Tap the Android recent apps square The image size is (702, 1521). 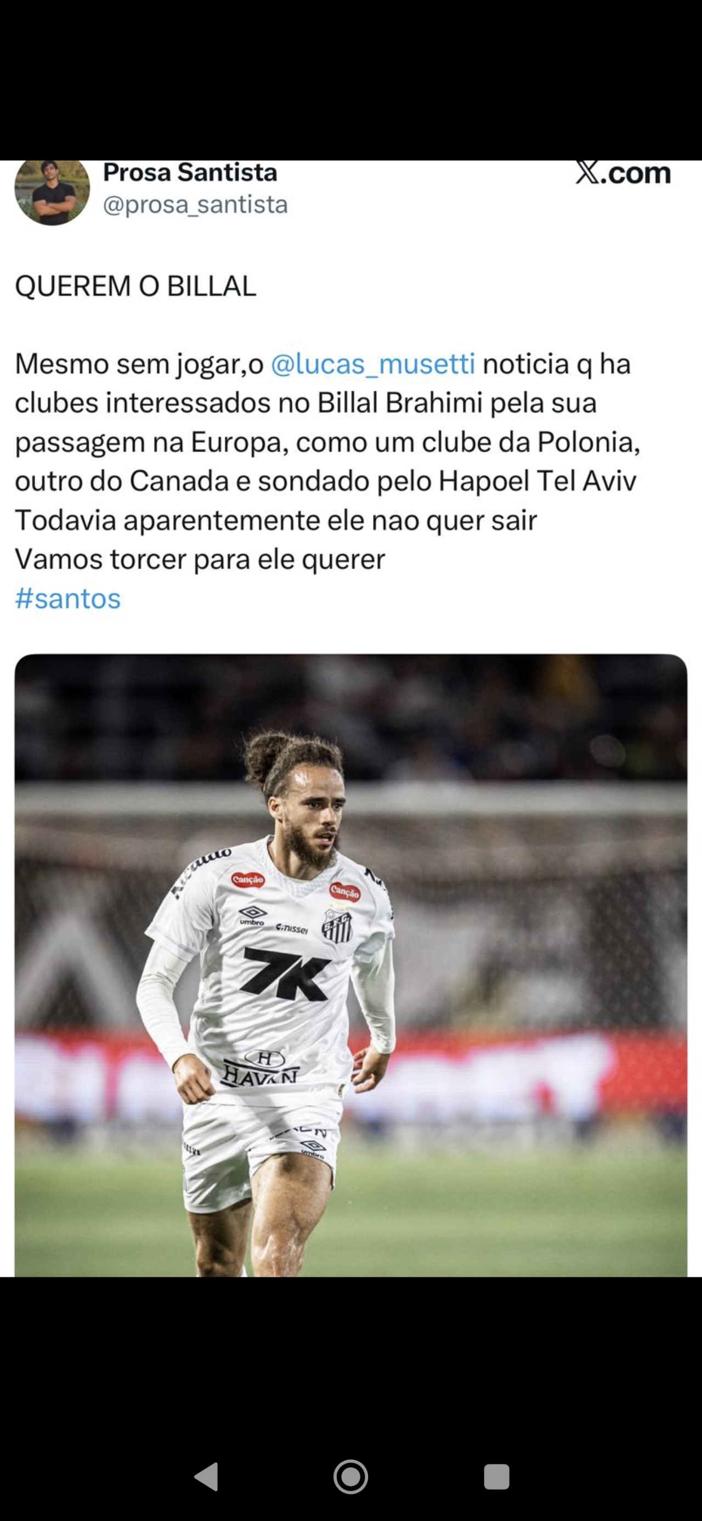point(496,1477)
